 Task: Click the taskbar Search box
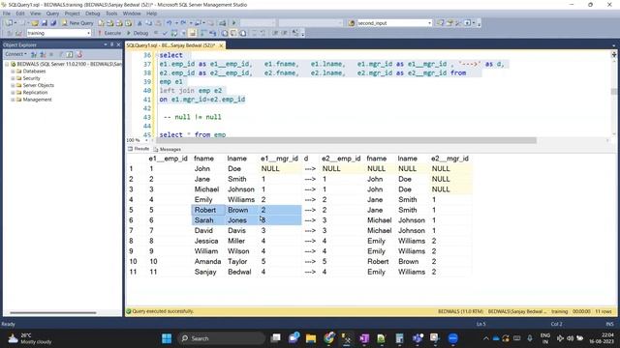(x=222, y=338)
